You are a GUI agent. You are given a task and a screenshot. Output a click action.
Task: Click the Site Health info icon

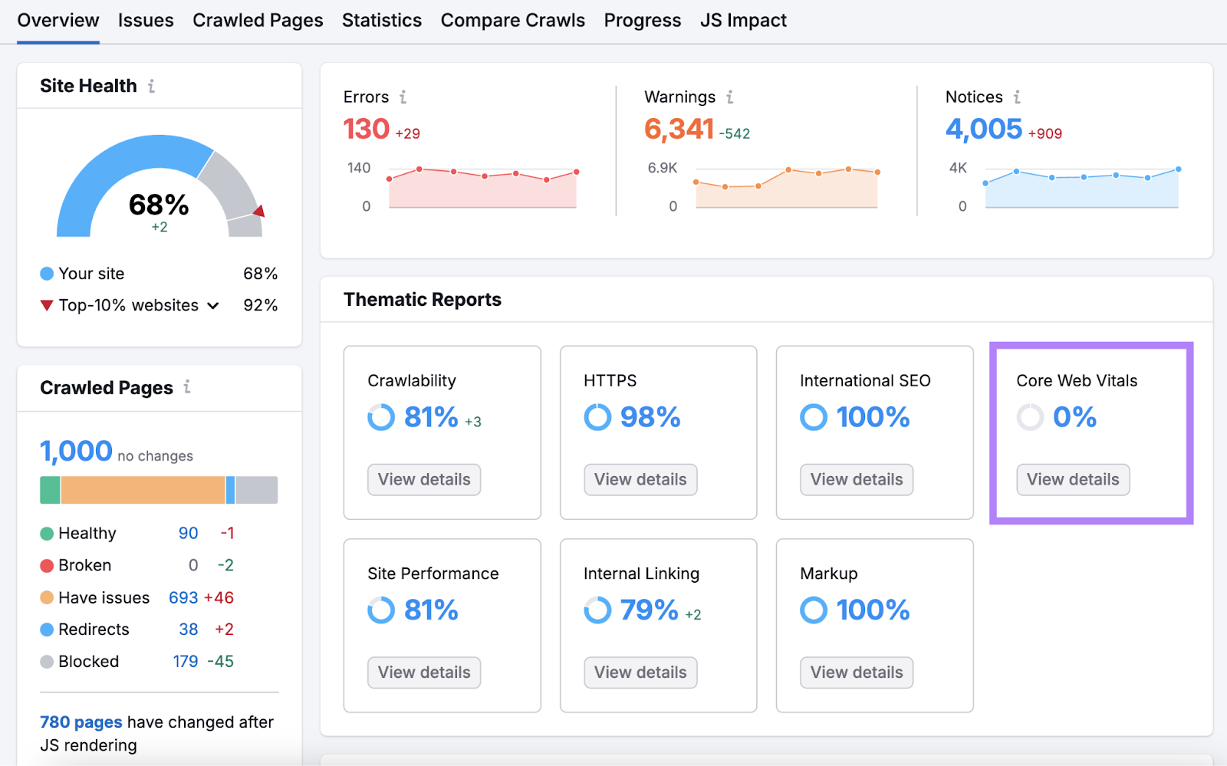[x=151, y=86]
